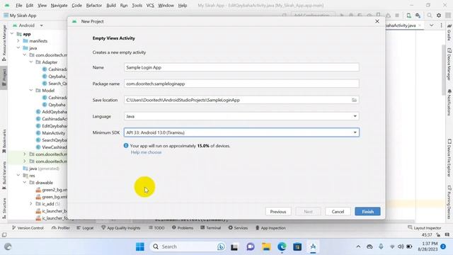
Task: Open the File menu
Action: (19, 6)
